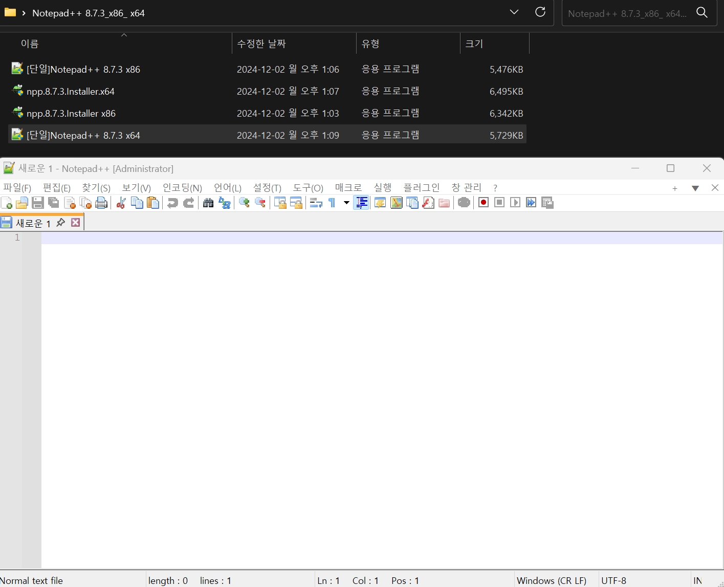724x587 pixels.
Task: Open the show-characters dropdown arrow
Action: point(346,203)
